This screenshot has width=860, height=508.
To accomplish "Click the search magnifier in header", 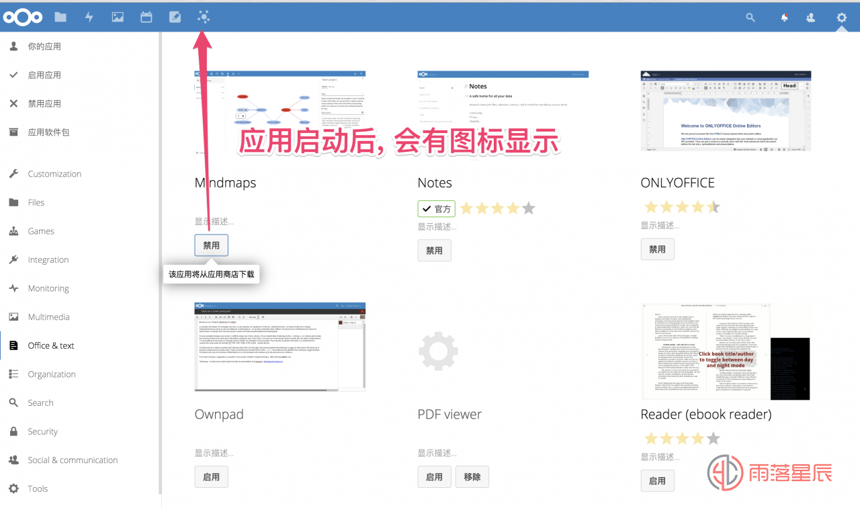I will [750, 17].
